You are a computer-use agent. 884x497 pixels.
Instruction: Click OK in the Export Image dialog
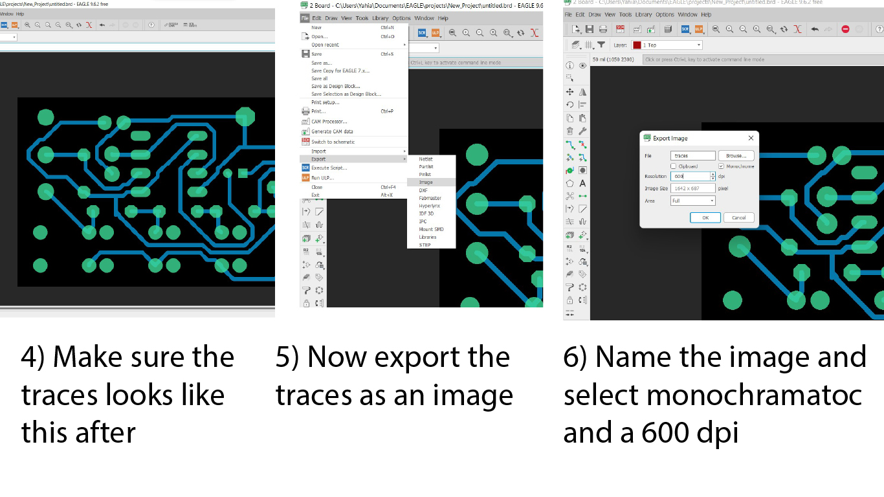pos(705,218)
